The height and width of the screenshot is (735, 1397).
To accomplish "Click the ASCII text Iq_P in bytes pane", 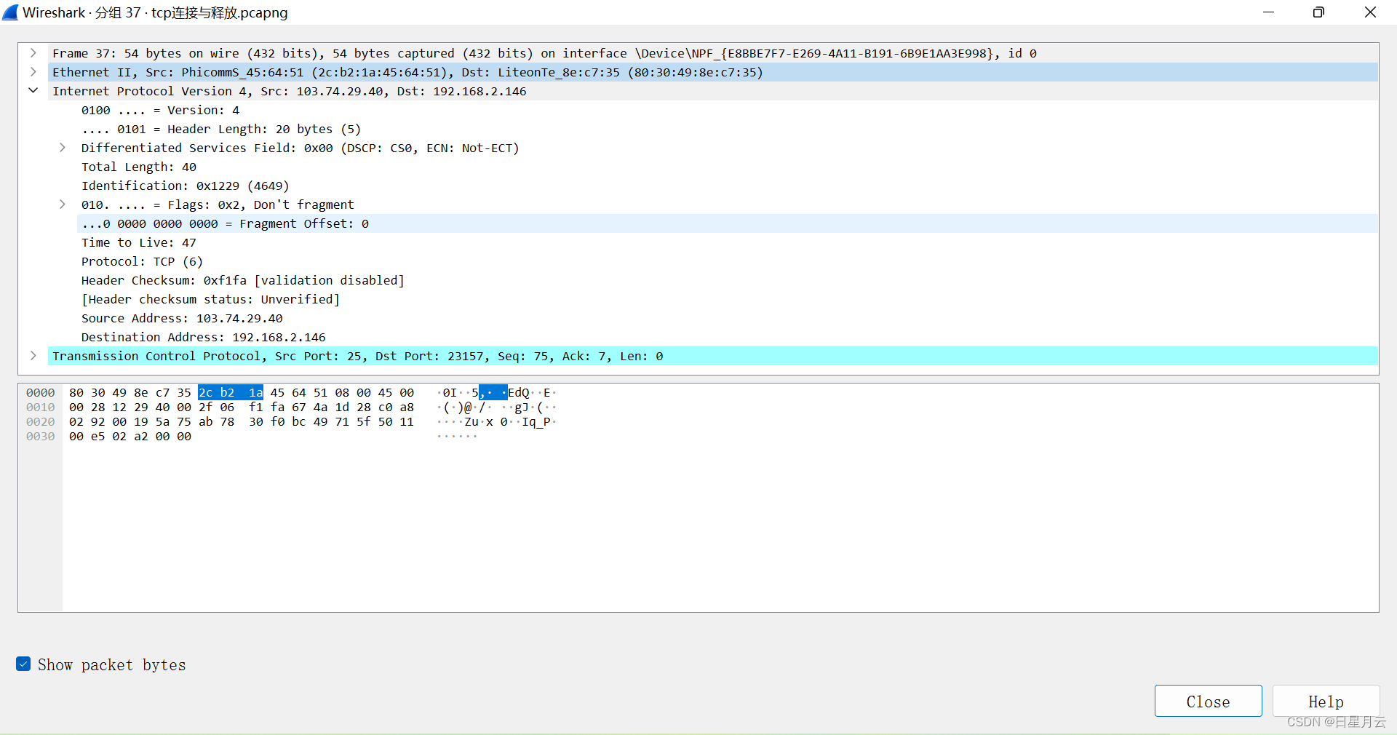I will coord(536,421).
